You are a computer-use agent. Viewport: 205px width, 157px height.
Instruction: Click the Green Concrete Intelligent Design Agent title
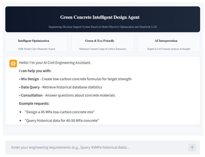tap(100, 17)
